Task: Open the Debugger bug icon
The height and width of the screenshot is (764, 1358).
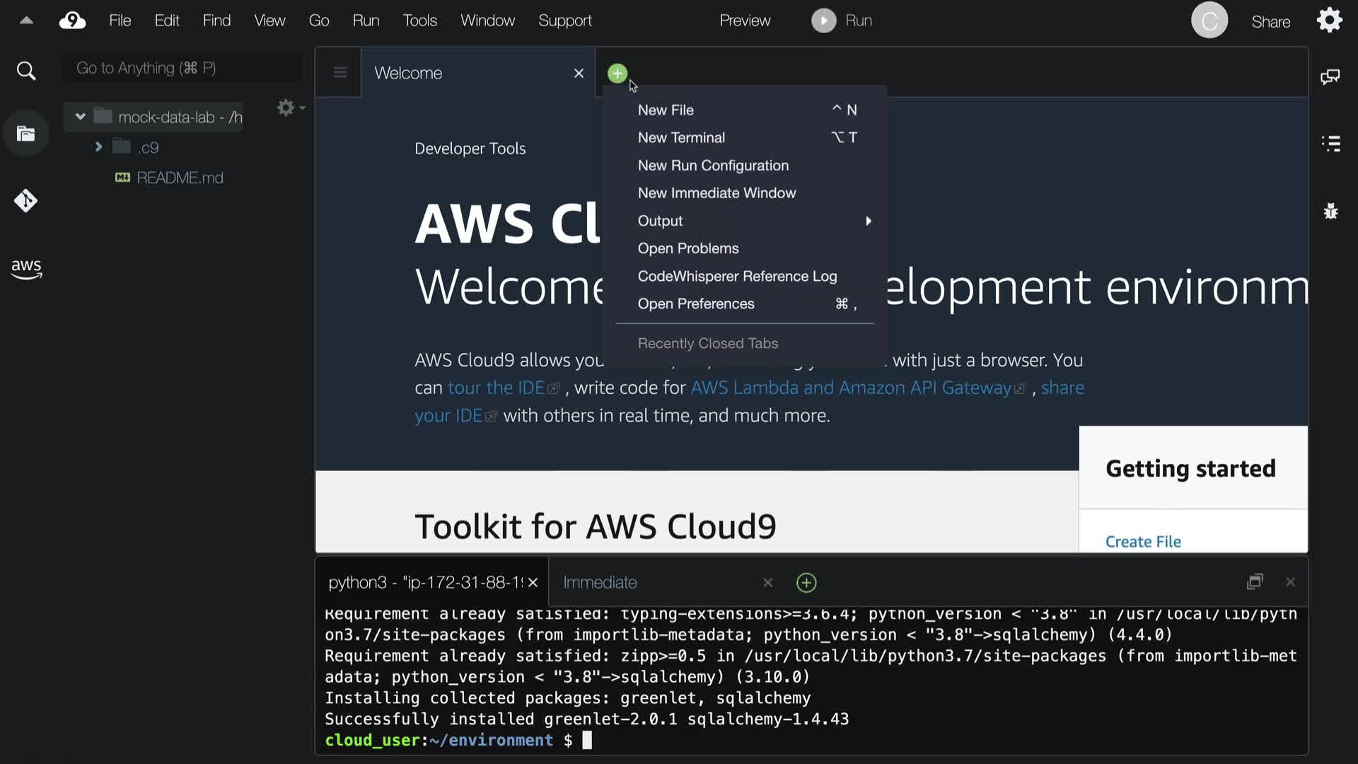Action: [x=1330, y=211]
